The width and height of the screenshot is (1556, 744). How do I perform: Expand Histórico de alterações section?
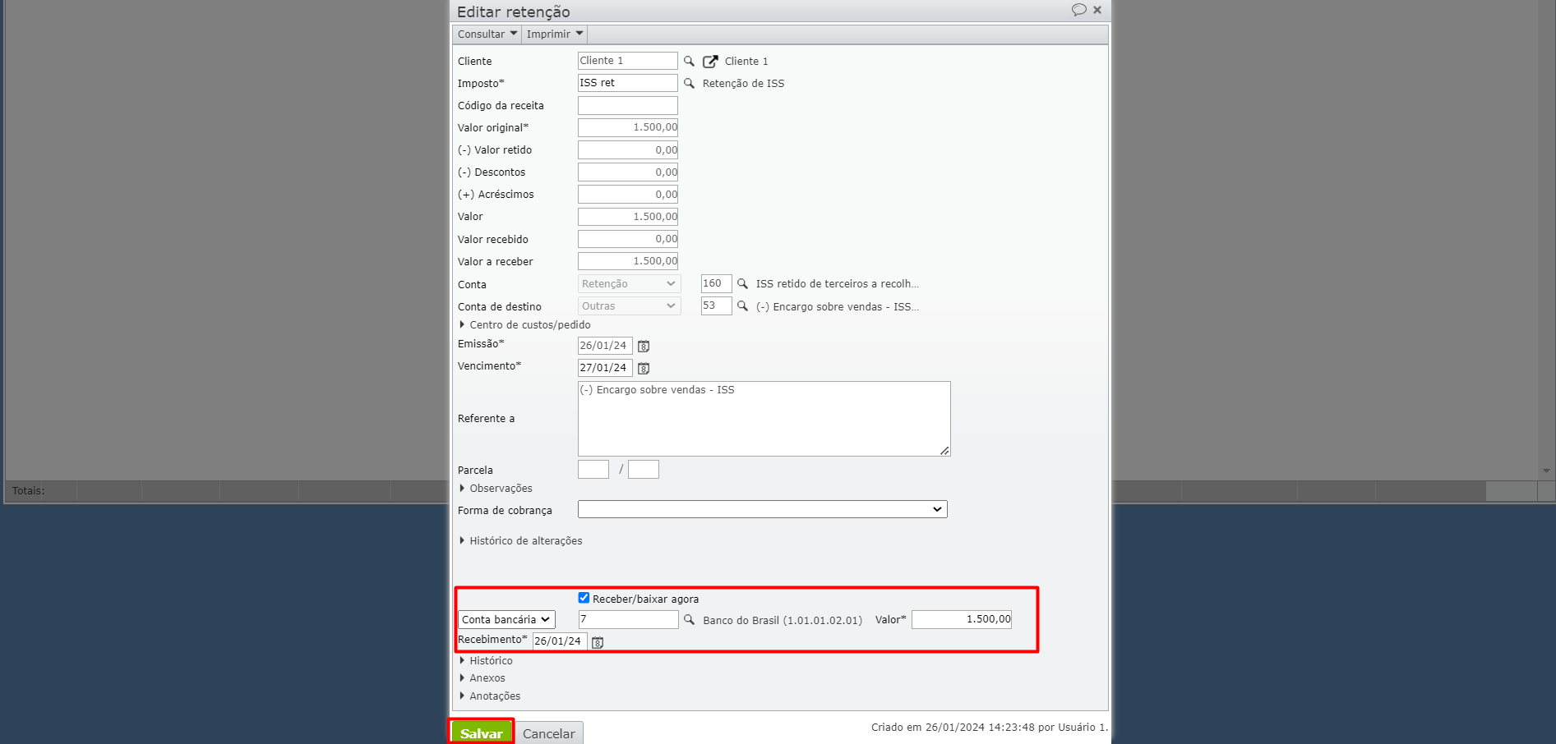coord(520,540)
